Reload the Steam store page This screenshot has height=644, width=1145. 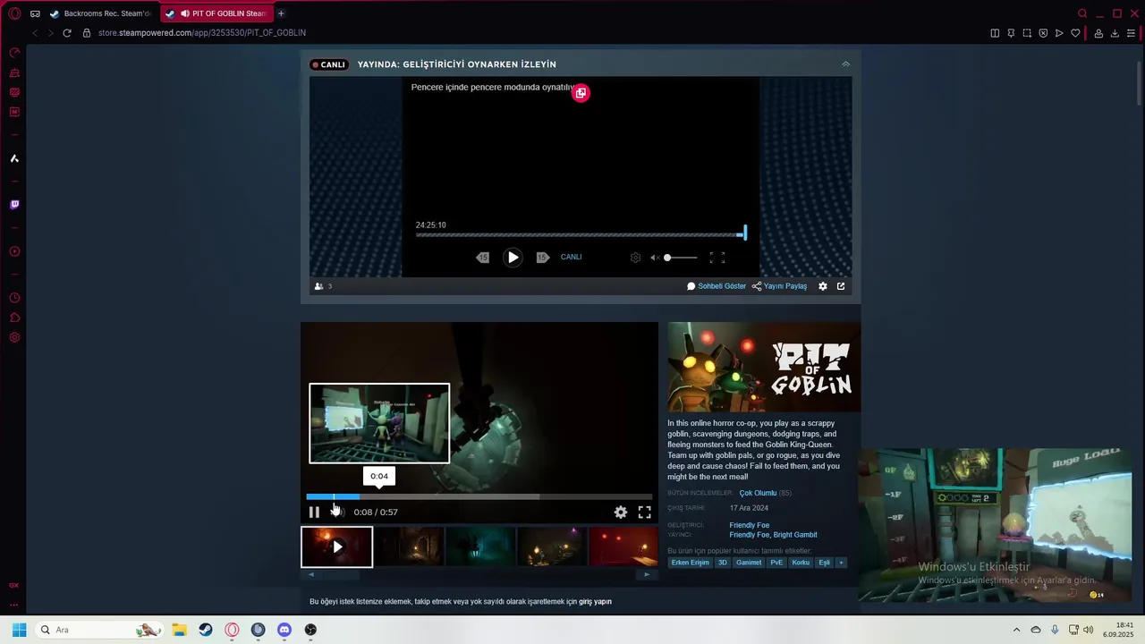click(66, 33)
